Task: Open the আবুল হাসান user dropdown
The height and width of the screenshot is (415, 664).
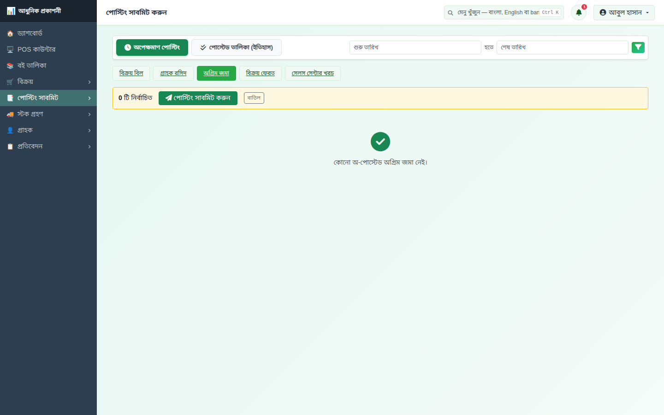Action: click(624, 12)
